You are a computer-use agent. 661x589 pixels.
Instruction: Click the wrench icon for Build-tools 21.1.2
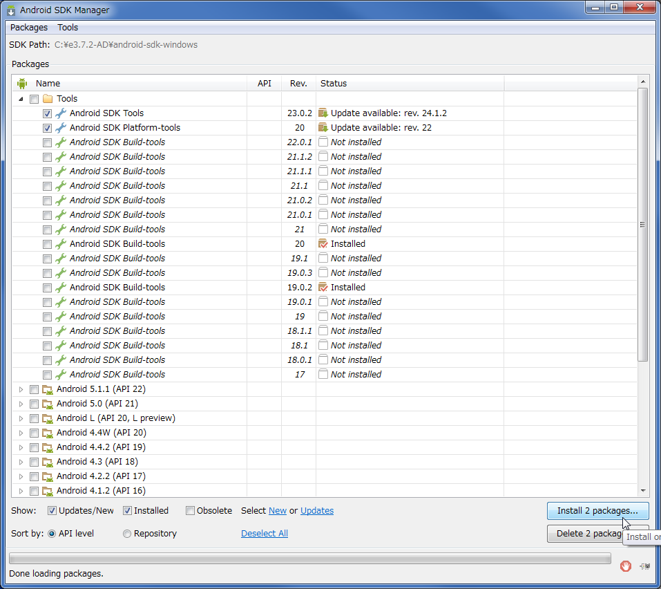coord(61,156)
